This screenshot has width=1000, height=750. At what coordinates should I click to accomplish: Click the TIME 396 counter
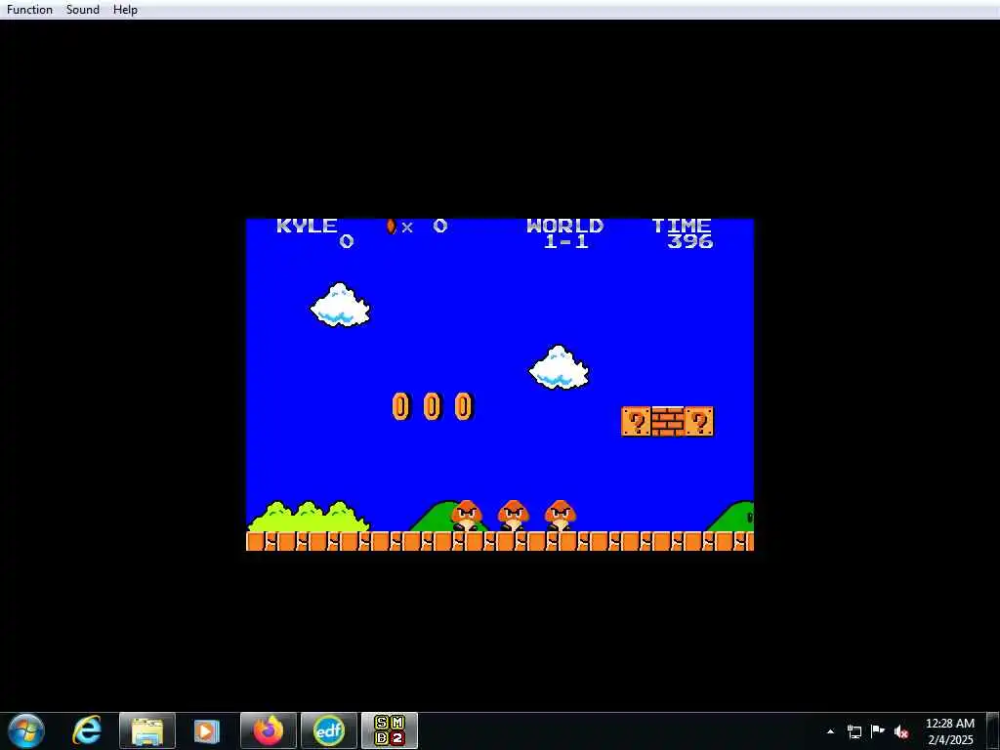[682, 233]
